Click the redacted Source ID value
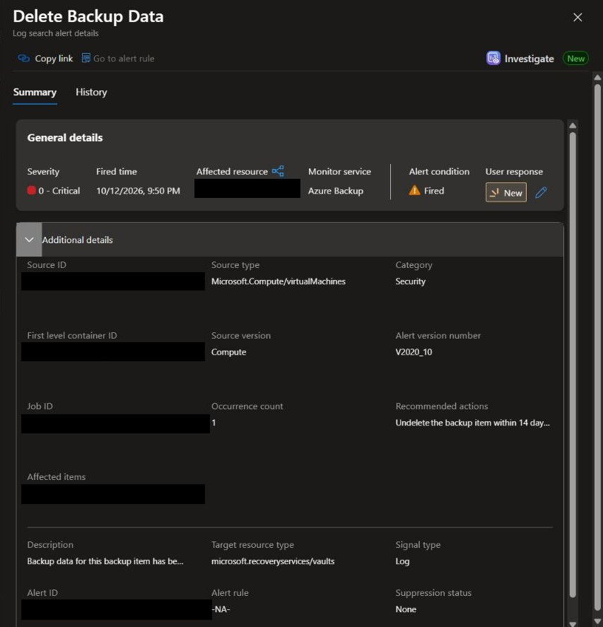 (113, 281)
